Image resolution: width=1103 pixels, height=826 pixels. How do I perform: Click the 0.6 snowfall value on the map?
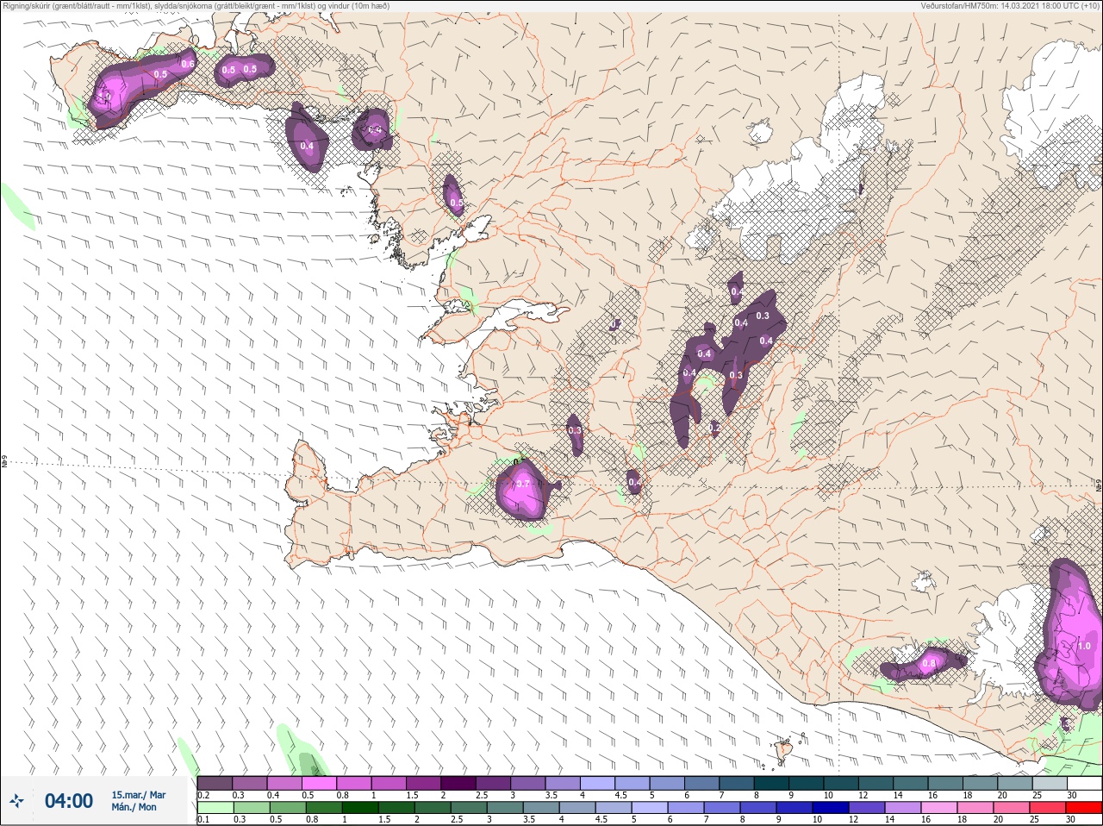(x=188, y=64)
